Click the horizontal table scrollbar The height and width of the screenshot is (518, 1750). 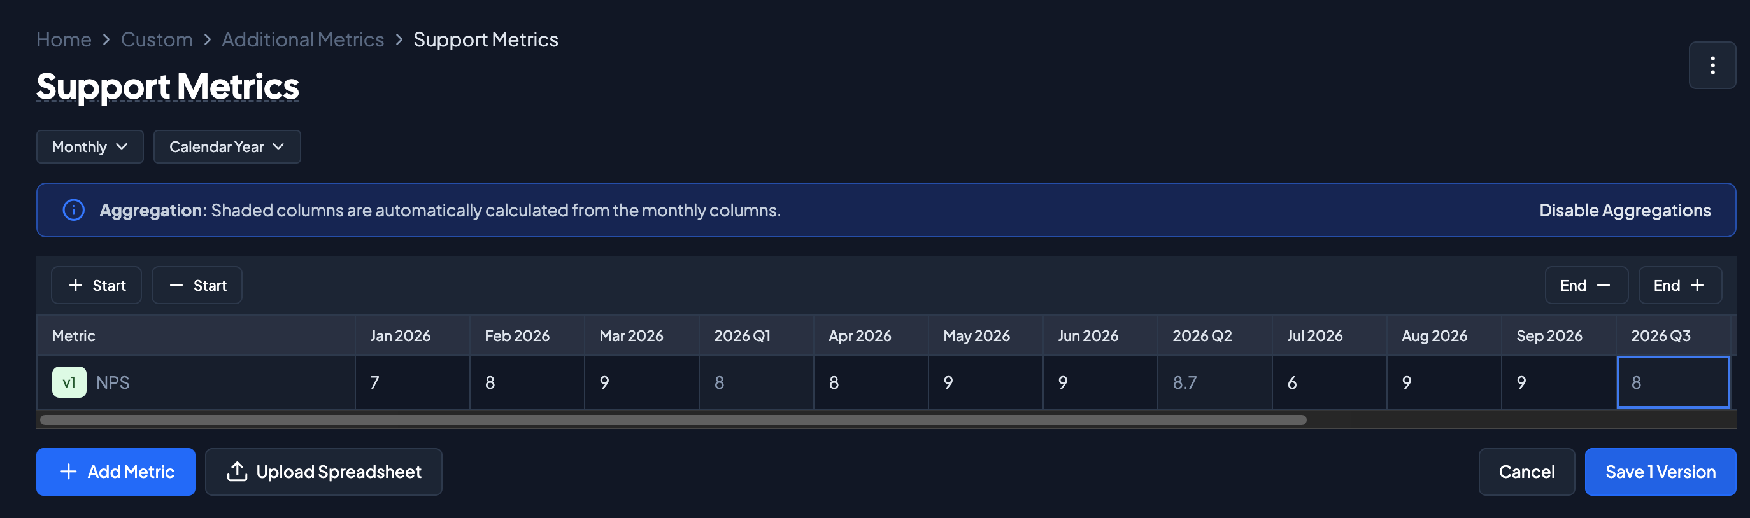pyautogui.click(x=672, y=420)
